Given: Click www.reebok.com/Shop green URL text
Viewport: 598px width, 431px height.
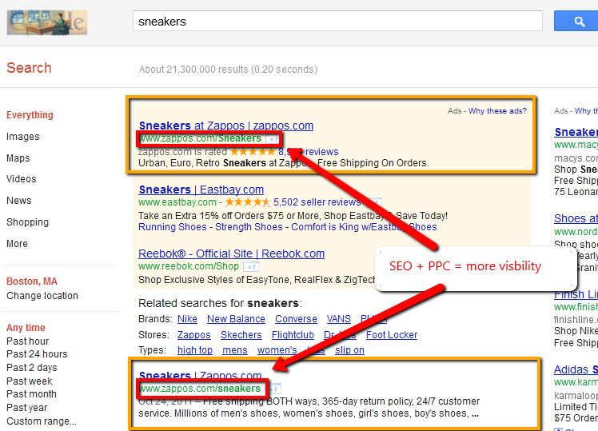Looking at the screenshot, I should coord(189,266).
